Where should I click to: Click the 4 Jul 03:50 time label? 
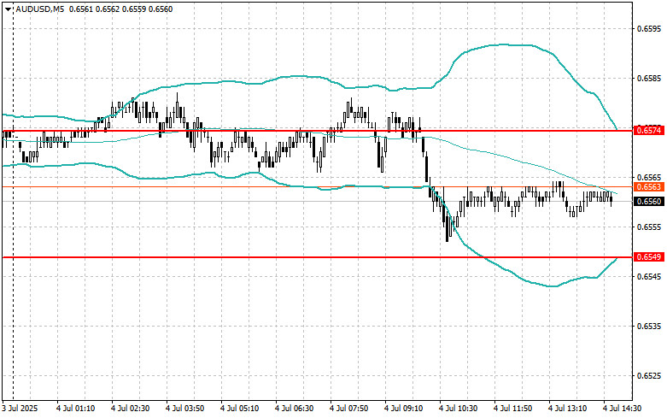(184, 409)
